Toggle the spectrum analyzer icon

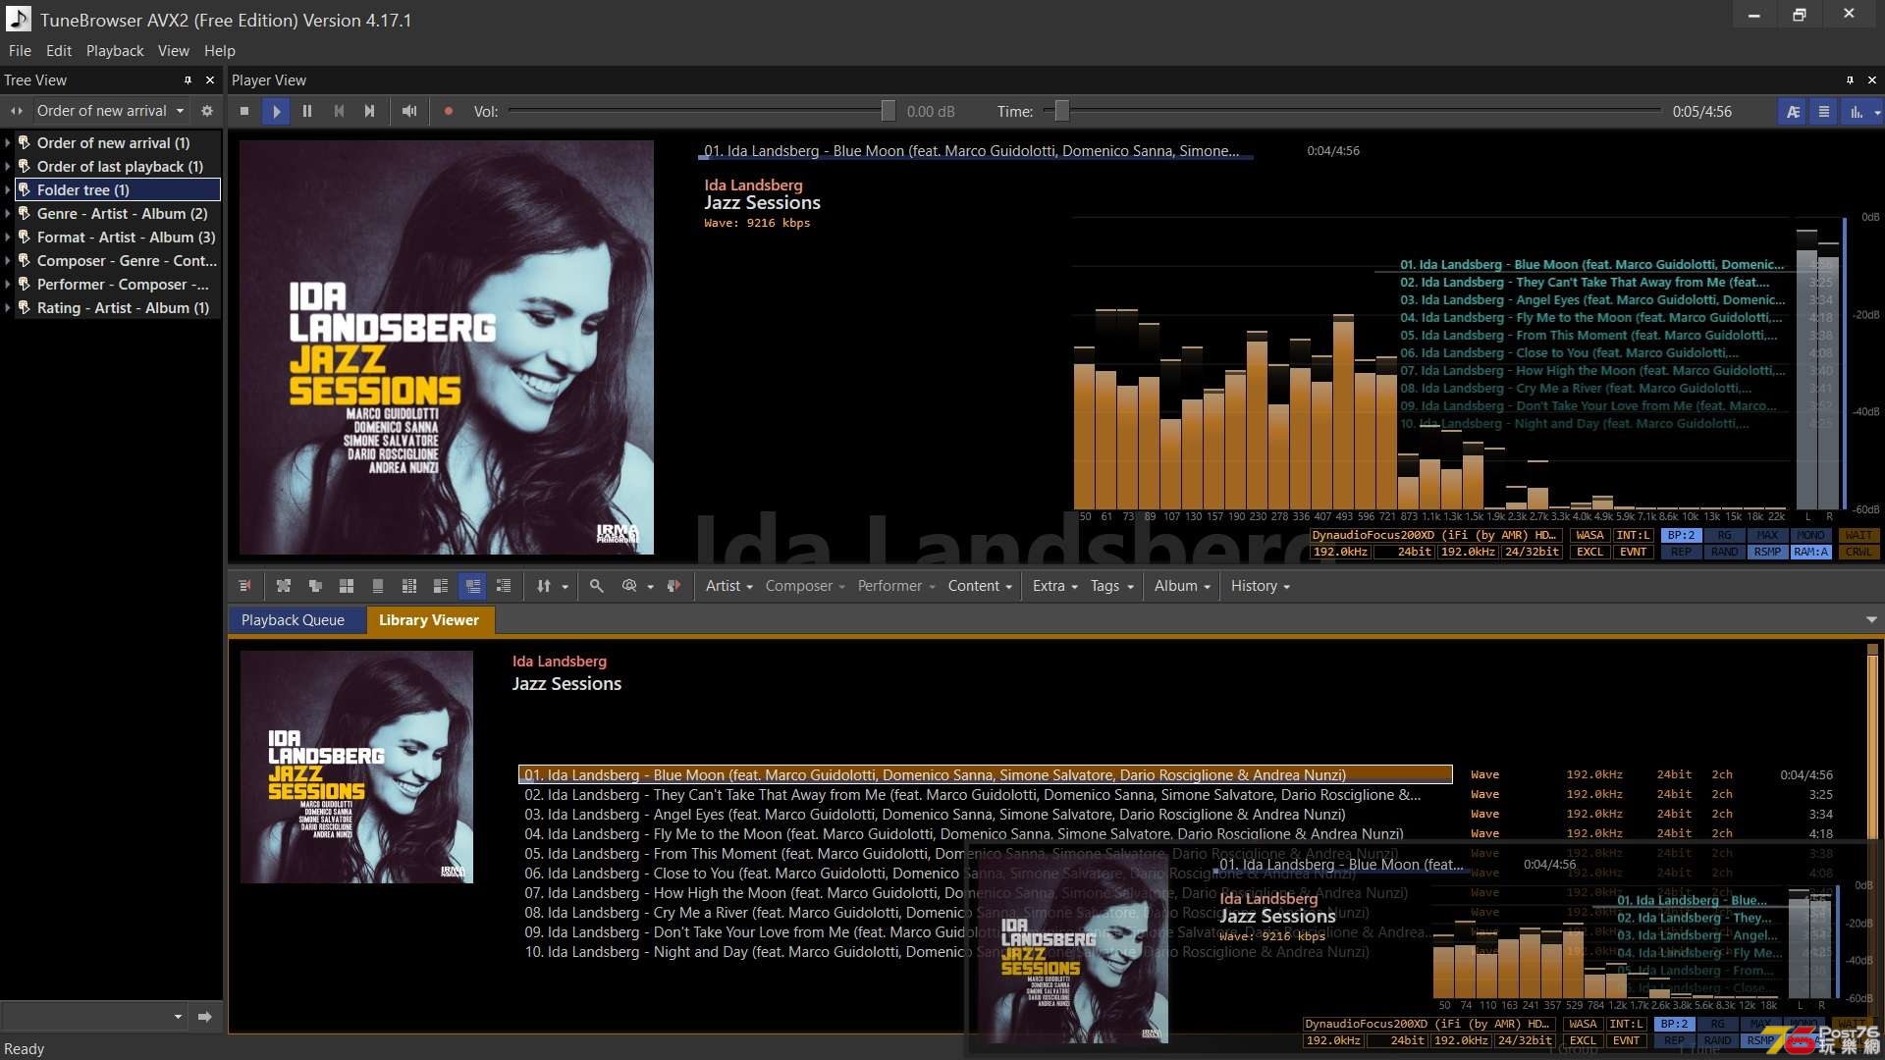click(1857, 111)
